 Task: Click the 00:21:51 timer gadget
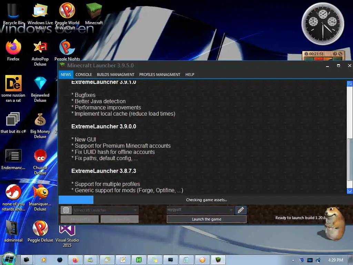tap(323, 56)
